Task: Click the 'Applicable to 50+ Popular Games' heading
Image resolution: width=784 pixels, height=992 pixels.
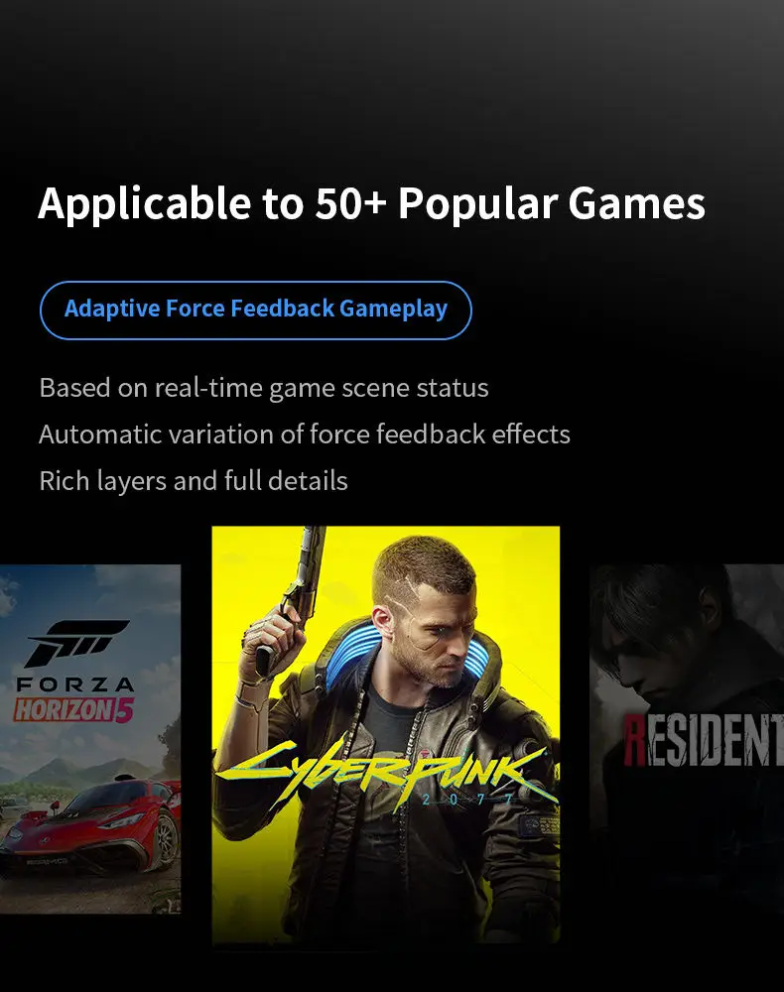Action: point(371,203)
